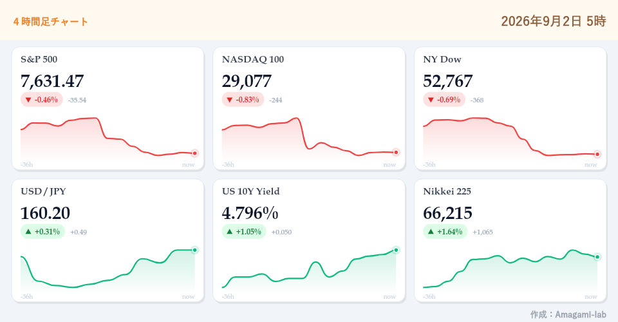Screen dimensions: 618x322
Task: Click the date 2026年9月2日 5時
Action: coord(554,21)
